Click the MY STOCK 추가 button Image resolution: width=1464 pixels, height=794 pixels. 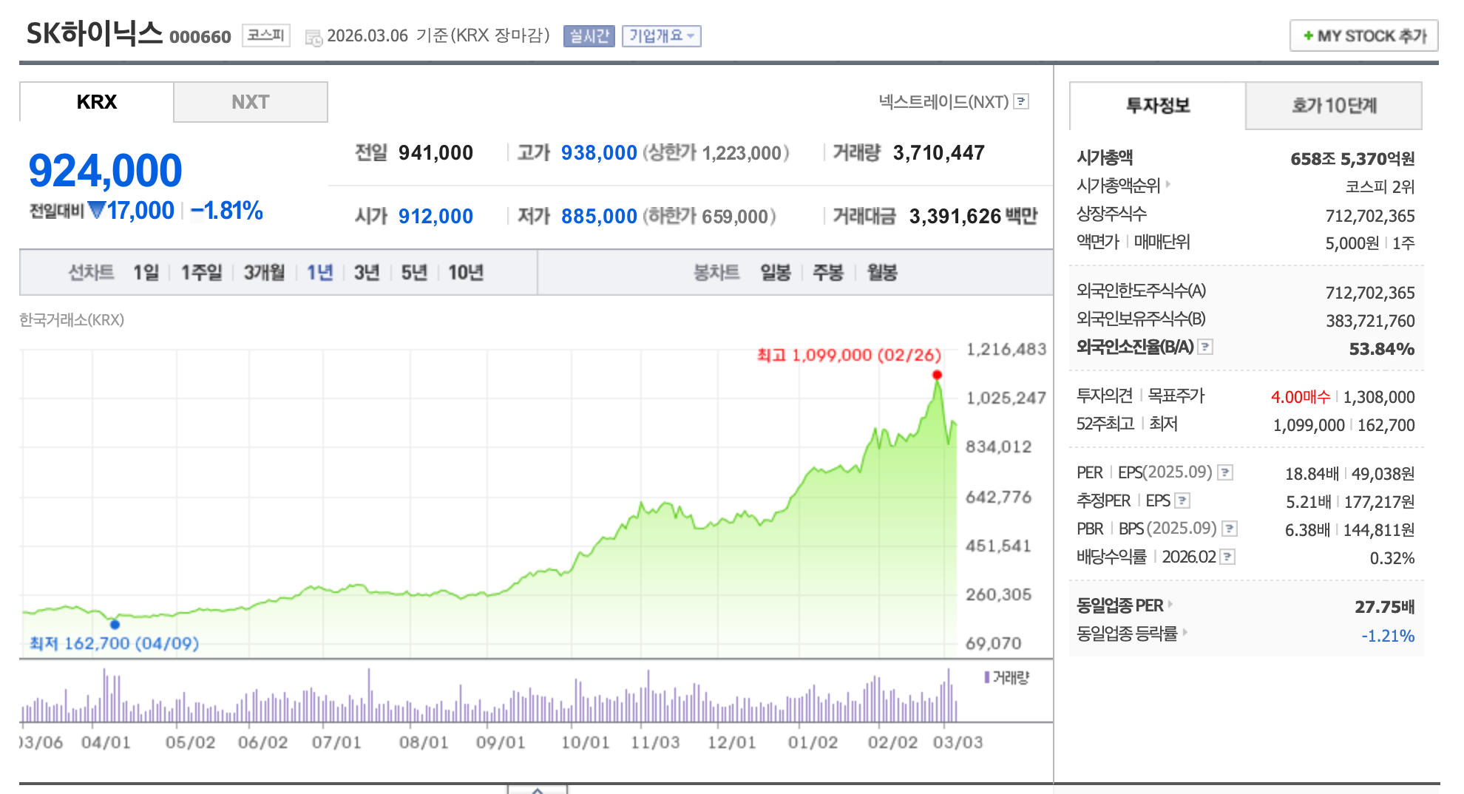click(1364, 35)
